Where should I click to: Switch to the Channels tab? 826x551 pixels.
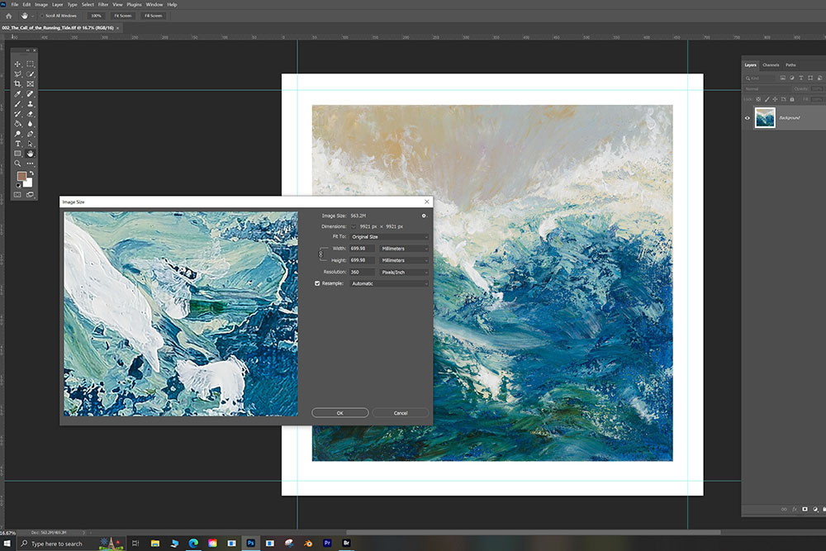point(771,64)
